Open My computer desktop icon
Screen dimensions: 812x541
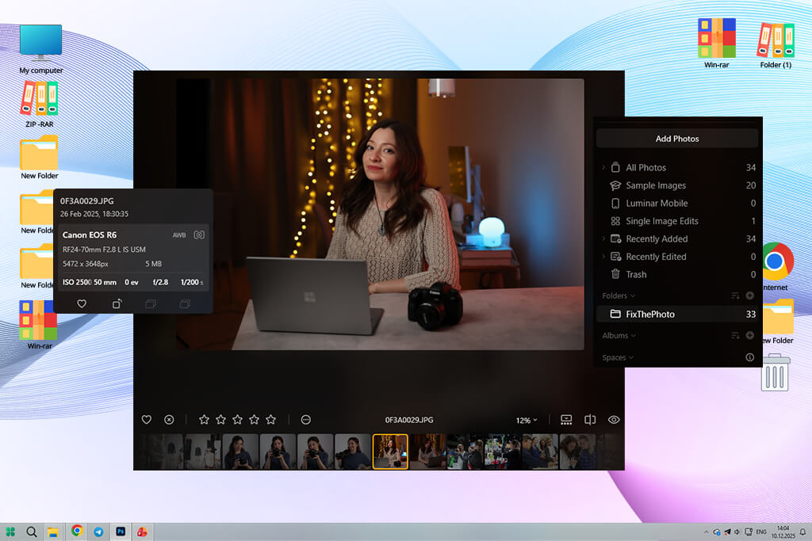[x=41, y=49]
